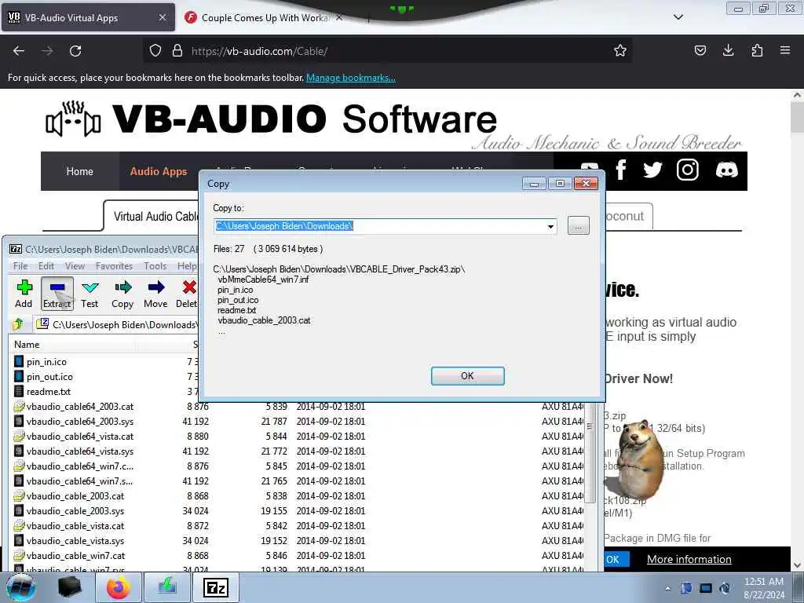Click the 7-Zip Add toolbar icon

[x=24, y=294]
